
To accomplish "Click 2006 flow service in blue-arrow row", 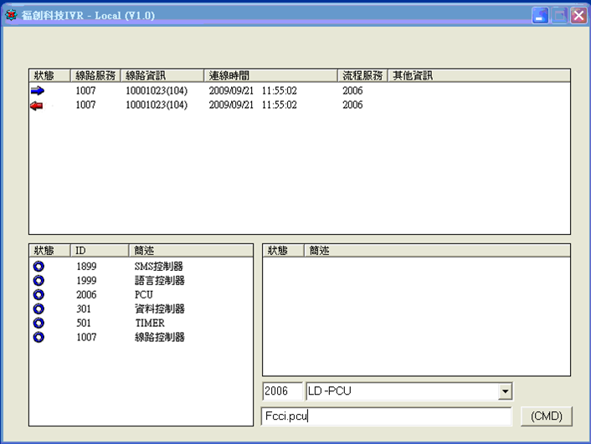I will tap(352, 91).
